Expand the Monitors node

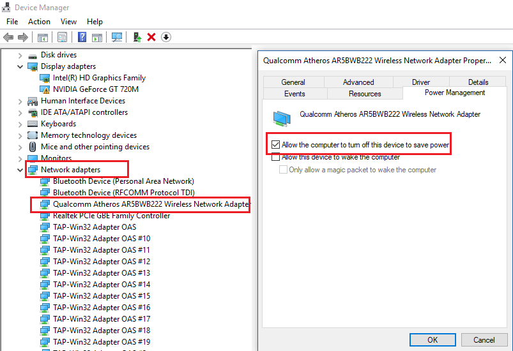[x=20, y=158]
